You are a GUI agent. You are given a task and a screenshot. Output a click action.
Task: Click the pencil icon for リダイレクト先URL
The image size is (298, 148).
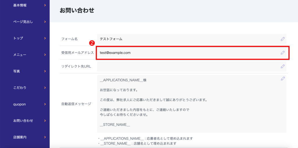[282, 66]
